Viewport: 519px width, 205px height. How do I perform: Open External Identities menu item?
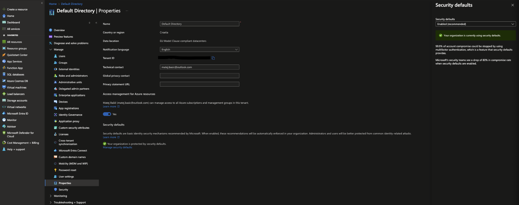click(x=69, y=69)
